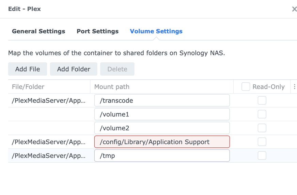The width and height of the screenshot is (297, 195).
Task: Check Read-Only for the /tmp mount
Action: pyautogui.click(x=262, y=156)
